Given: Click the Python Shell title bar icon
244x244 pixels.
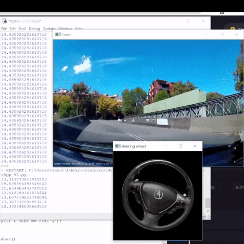Looking at the screenshot, I should pyautogui.click(x=4, y=21).
